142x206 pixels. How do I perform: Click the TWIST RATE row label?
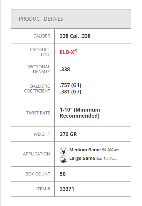[x=38, y=113]
